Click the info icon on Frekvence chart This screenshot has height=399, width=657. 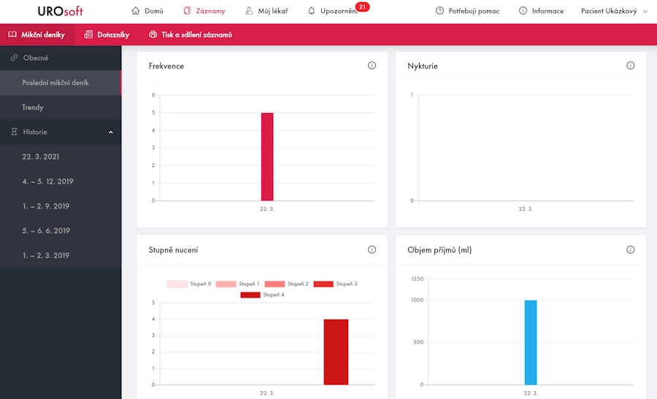[x=372, y=66]
